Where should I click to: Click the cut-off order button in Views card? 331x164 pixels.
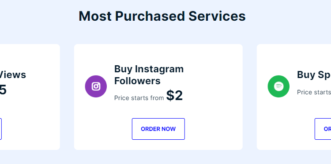tap(1, 129)
